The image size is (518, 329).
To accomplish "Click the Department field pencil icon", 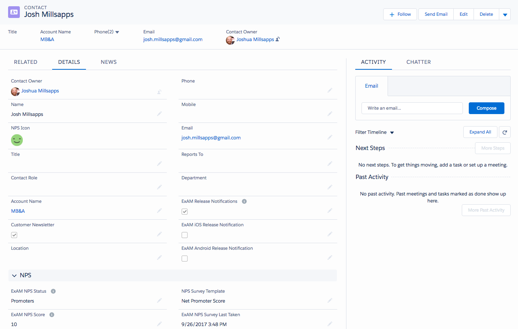I will pos(330,187).
